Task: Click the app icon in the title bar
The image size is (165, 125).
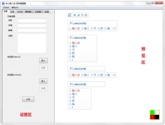Action: tap(3, 3)
